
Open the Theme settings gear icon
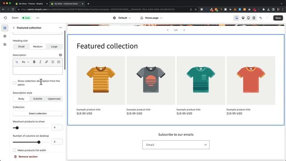point(5,36)
